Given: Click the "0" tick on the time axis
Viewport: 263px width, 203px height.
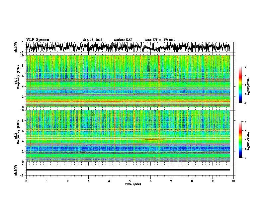Looking at the screenshot, I should [26, 181].
